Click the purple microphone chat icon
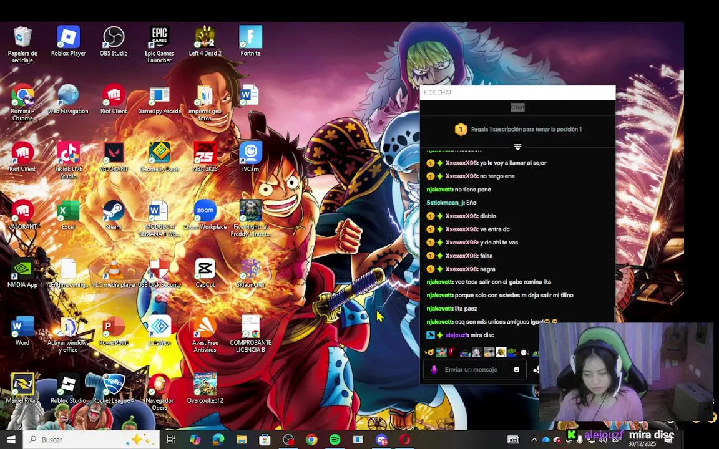This screenshot has height=449, width=719. tap(434, 369)
